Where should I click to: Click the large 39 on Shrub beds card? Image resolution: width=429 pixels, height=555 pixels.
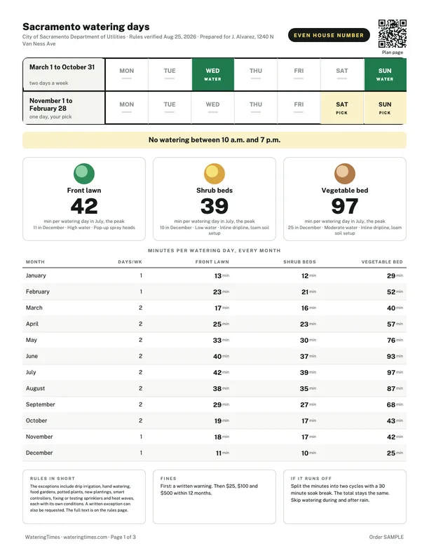pos(214,206)
